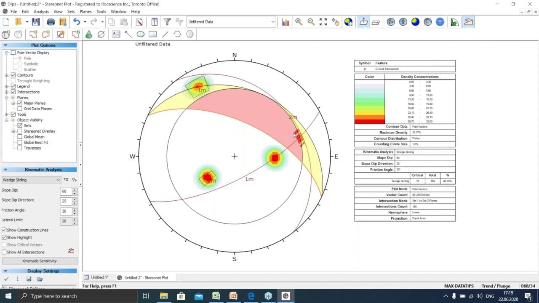Click the Kinematic Sensitivity button
The width and height of the screenshot is (539, 303).
[39, 261]
